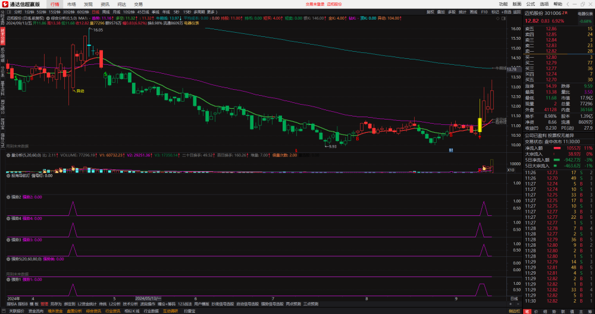Click the 统计 statistics button
The width and height of the screenshot is (595, 314).
coord(462,12)
